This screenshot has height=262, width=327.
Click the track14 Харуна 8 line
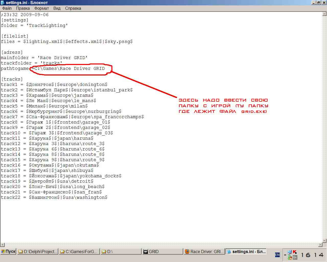53,154
